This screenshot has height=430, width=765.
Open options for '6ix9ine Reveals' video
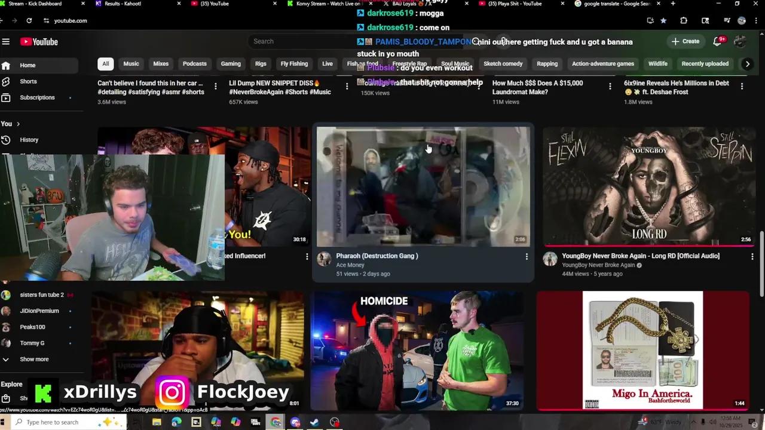point(742,87)
